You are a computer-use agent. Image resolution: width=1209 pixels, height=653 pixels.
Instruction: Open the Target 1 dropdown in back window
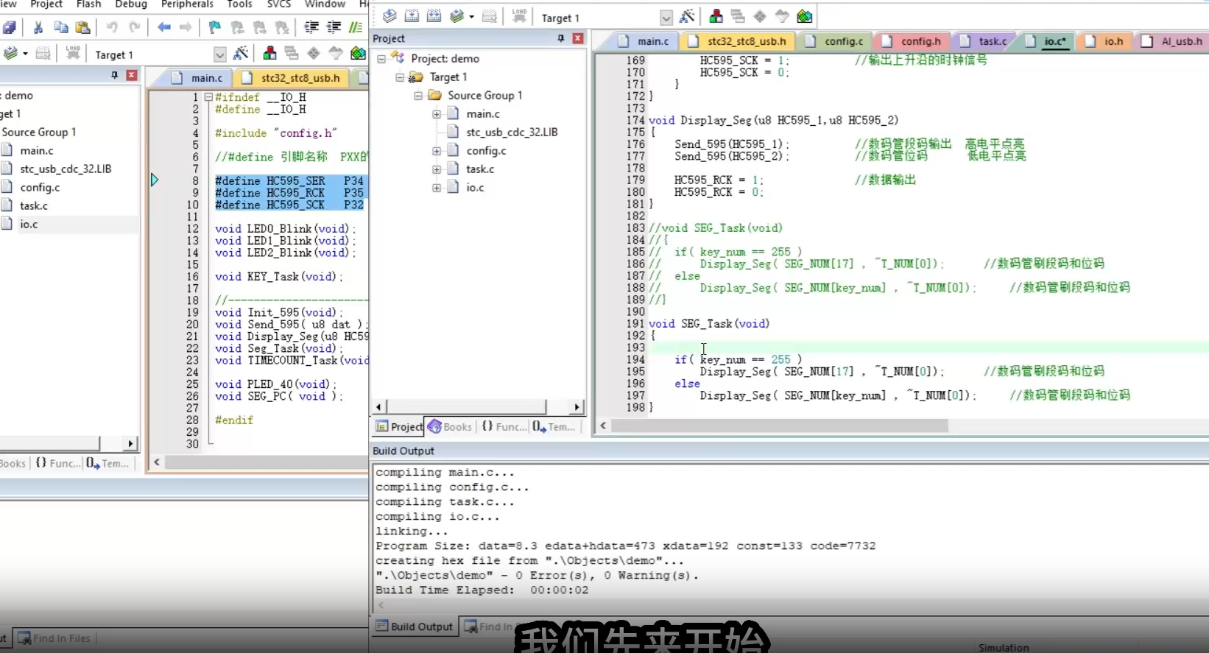[x=219, y=54]
